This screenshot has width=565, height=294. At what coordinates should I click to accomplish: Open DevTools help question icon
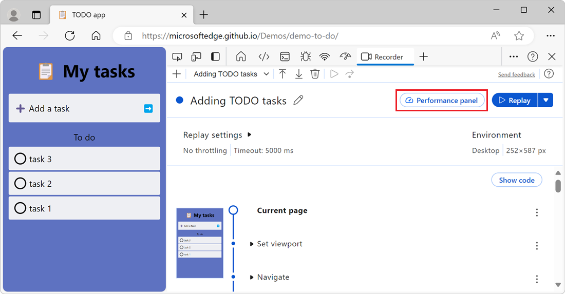(533, 56)
